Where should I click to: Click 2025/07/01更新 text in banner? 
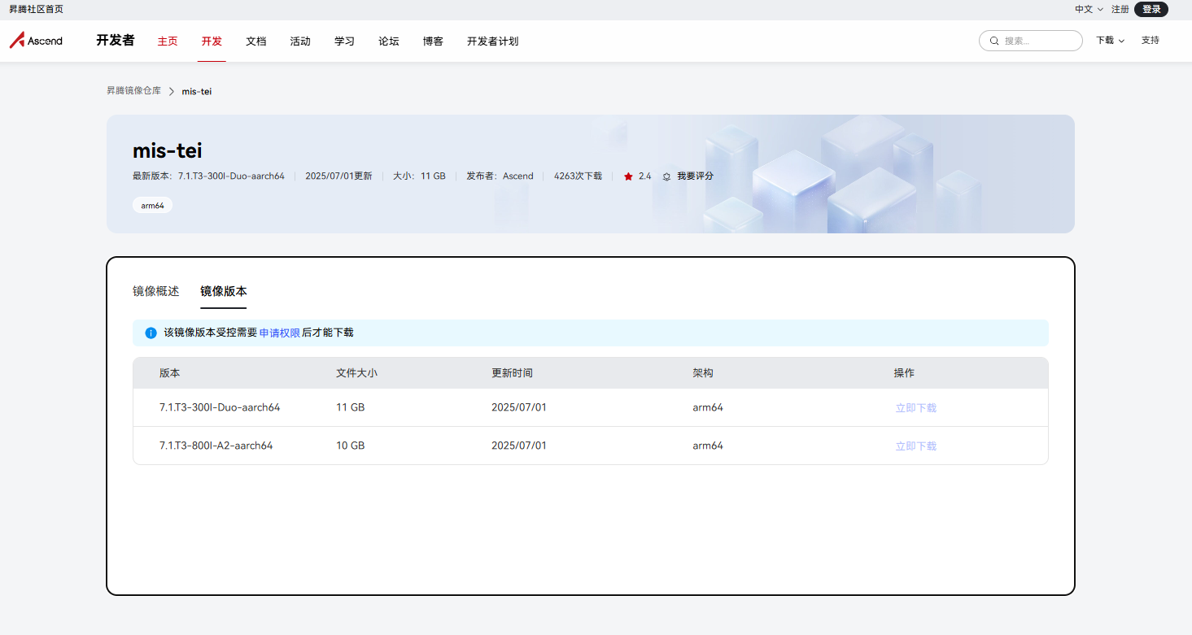click(x=338, y=176)
